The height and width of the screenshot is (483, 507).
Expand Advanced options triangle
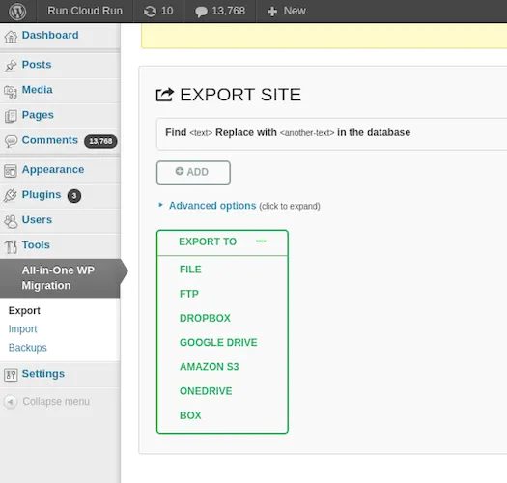160,205
